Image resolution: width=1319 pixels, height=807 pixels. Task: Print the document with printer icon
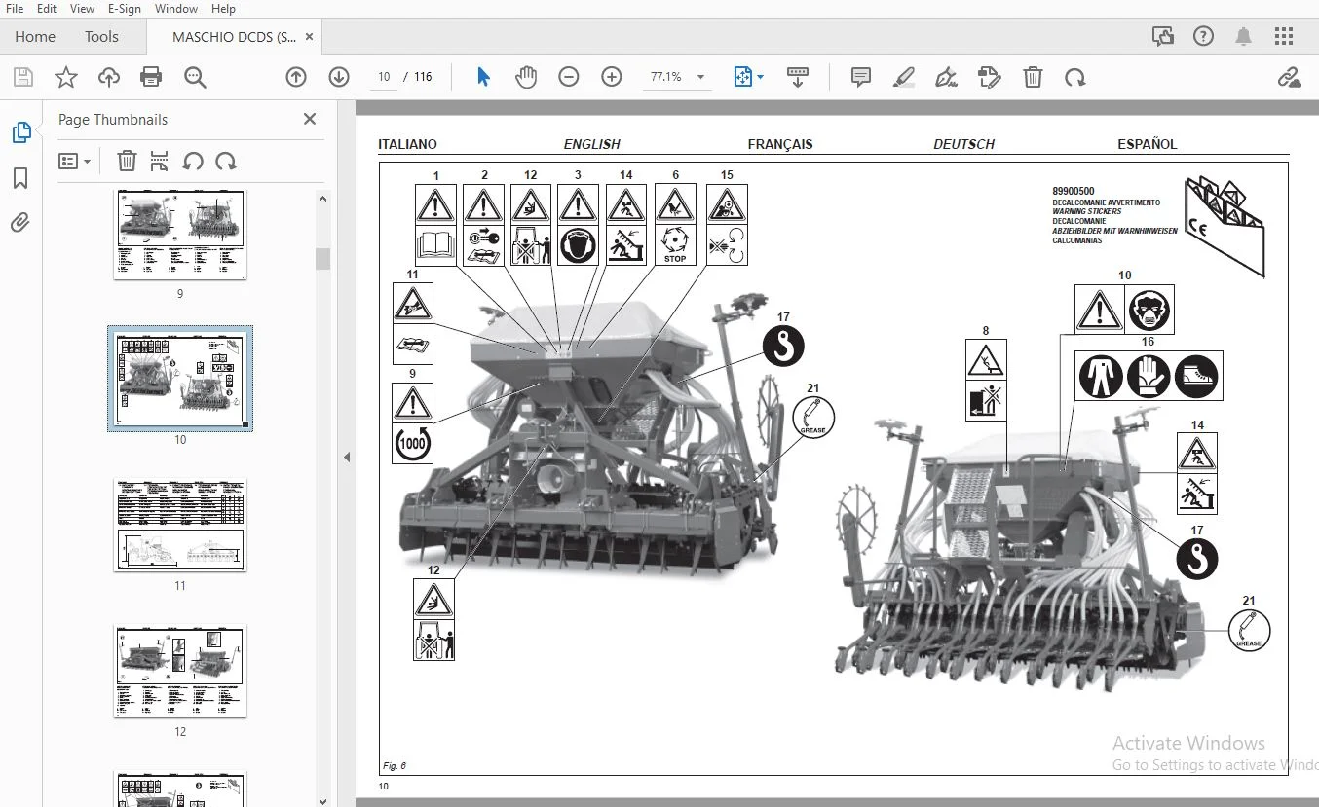[151, 77]
